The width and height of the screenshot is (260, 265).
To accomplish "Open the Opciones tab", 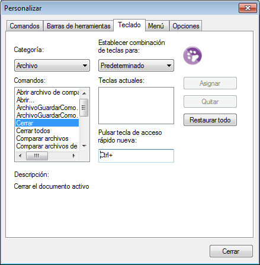I will pyautogui.click(x=186, y=26).
